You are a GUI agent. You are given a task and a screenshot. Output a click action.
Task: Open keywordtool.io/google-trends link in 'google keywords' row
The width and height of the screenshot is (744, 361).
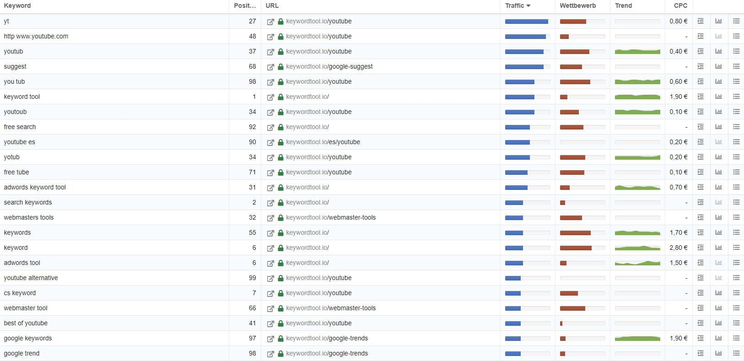[x=327, y=338]
